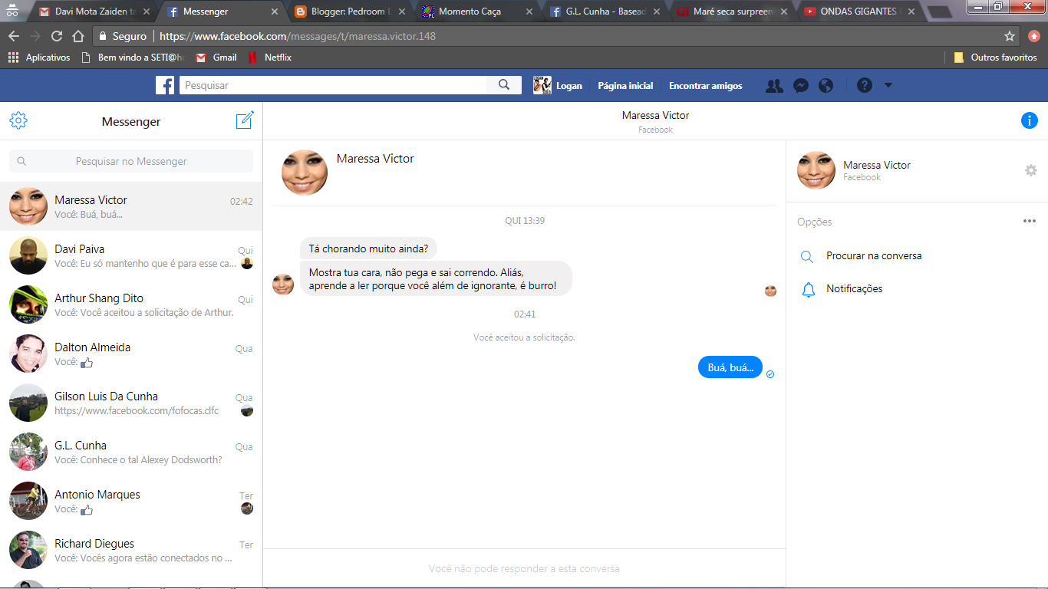Click the Buá, buá... sent message bubble

coord(730,367)
